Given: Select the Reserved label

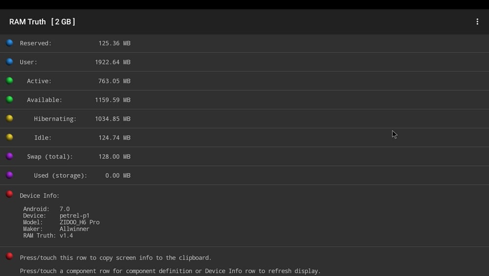Looking at the screenshot, I should (x=36, y=43).
